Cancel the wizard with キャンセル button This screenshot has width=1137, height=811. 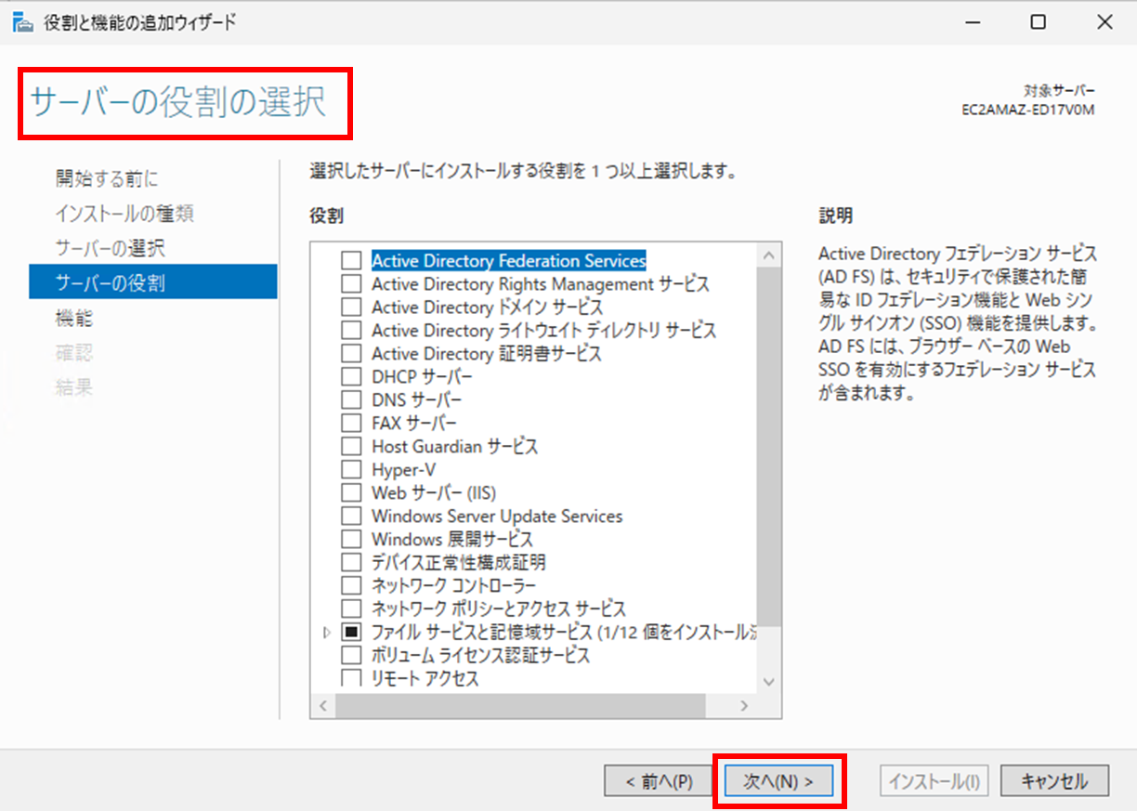point(1054,781)
